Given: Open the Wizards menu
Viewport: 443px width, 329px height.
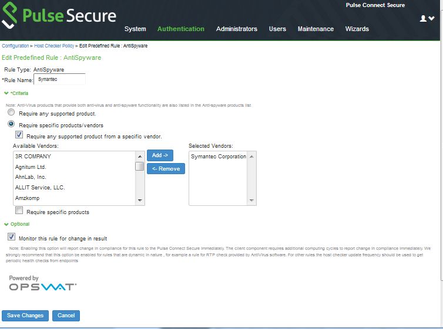Looking at the screenshot, I should pos(357,29).
